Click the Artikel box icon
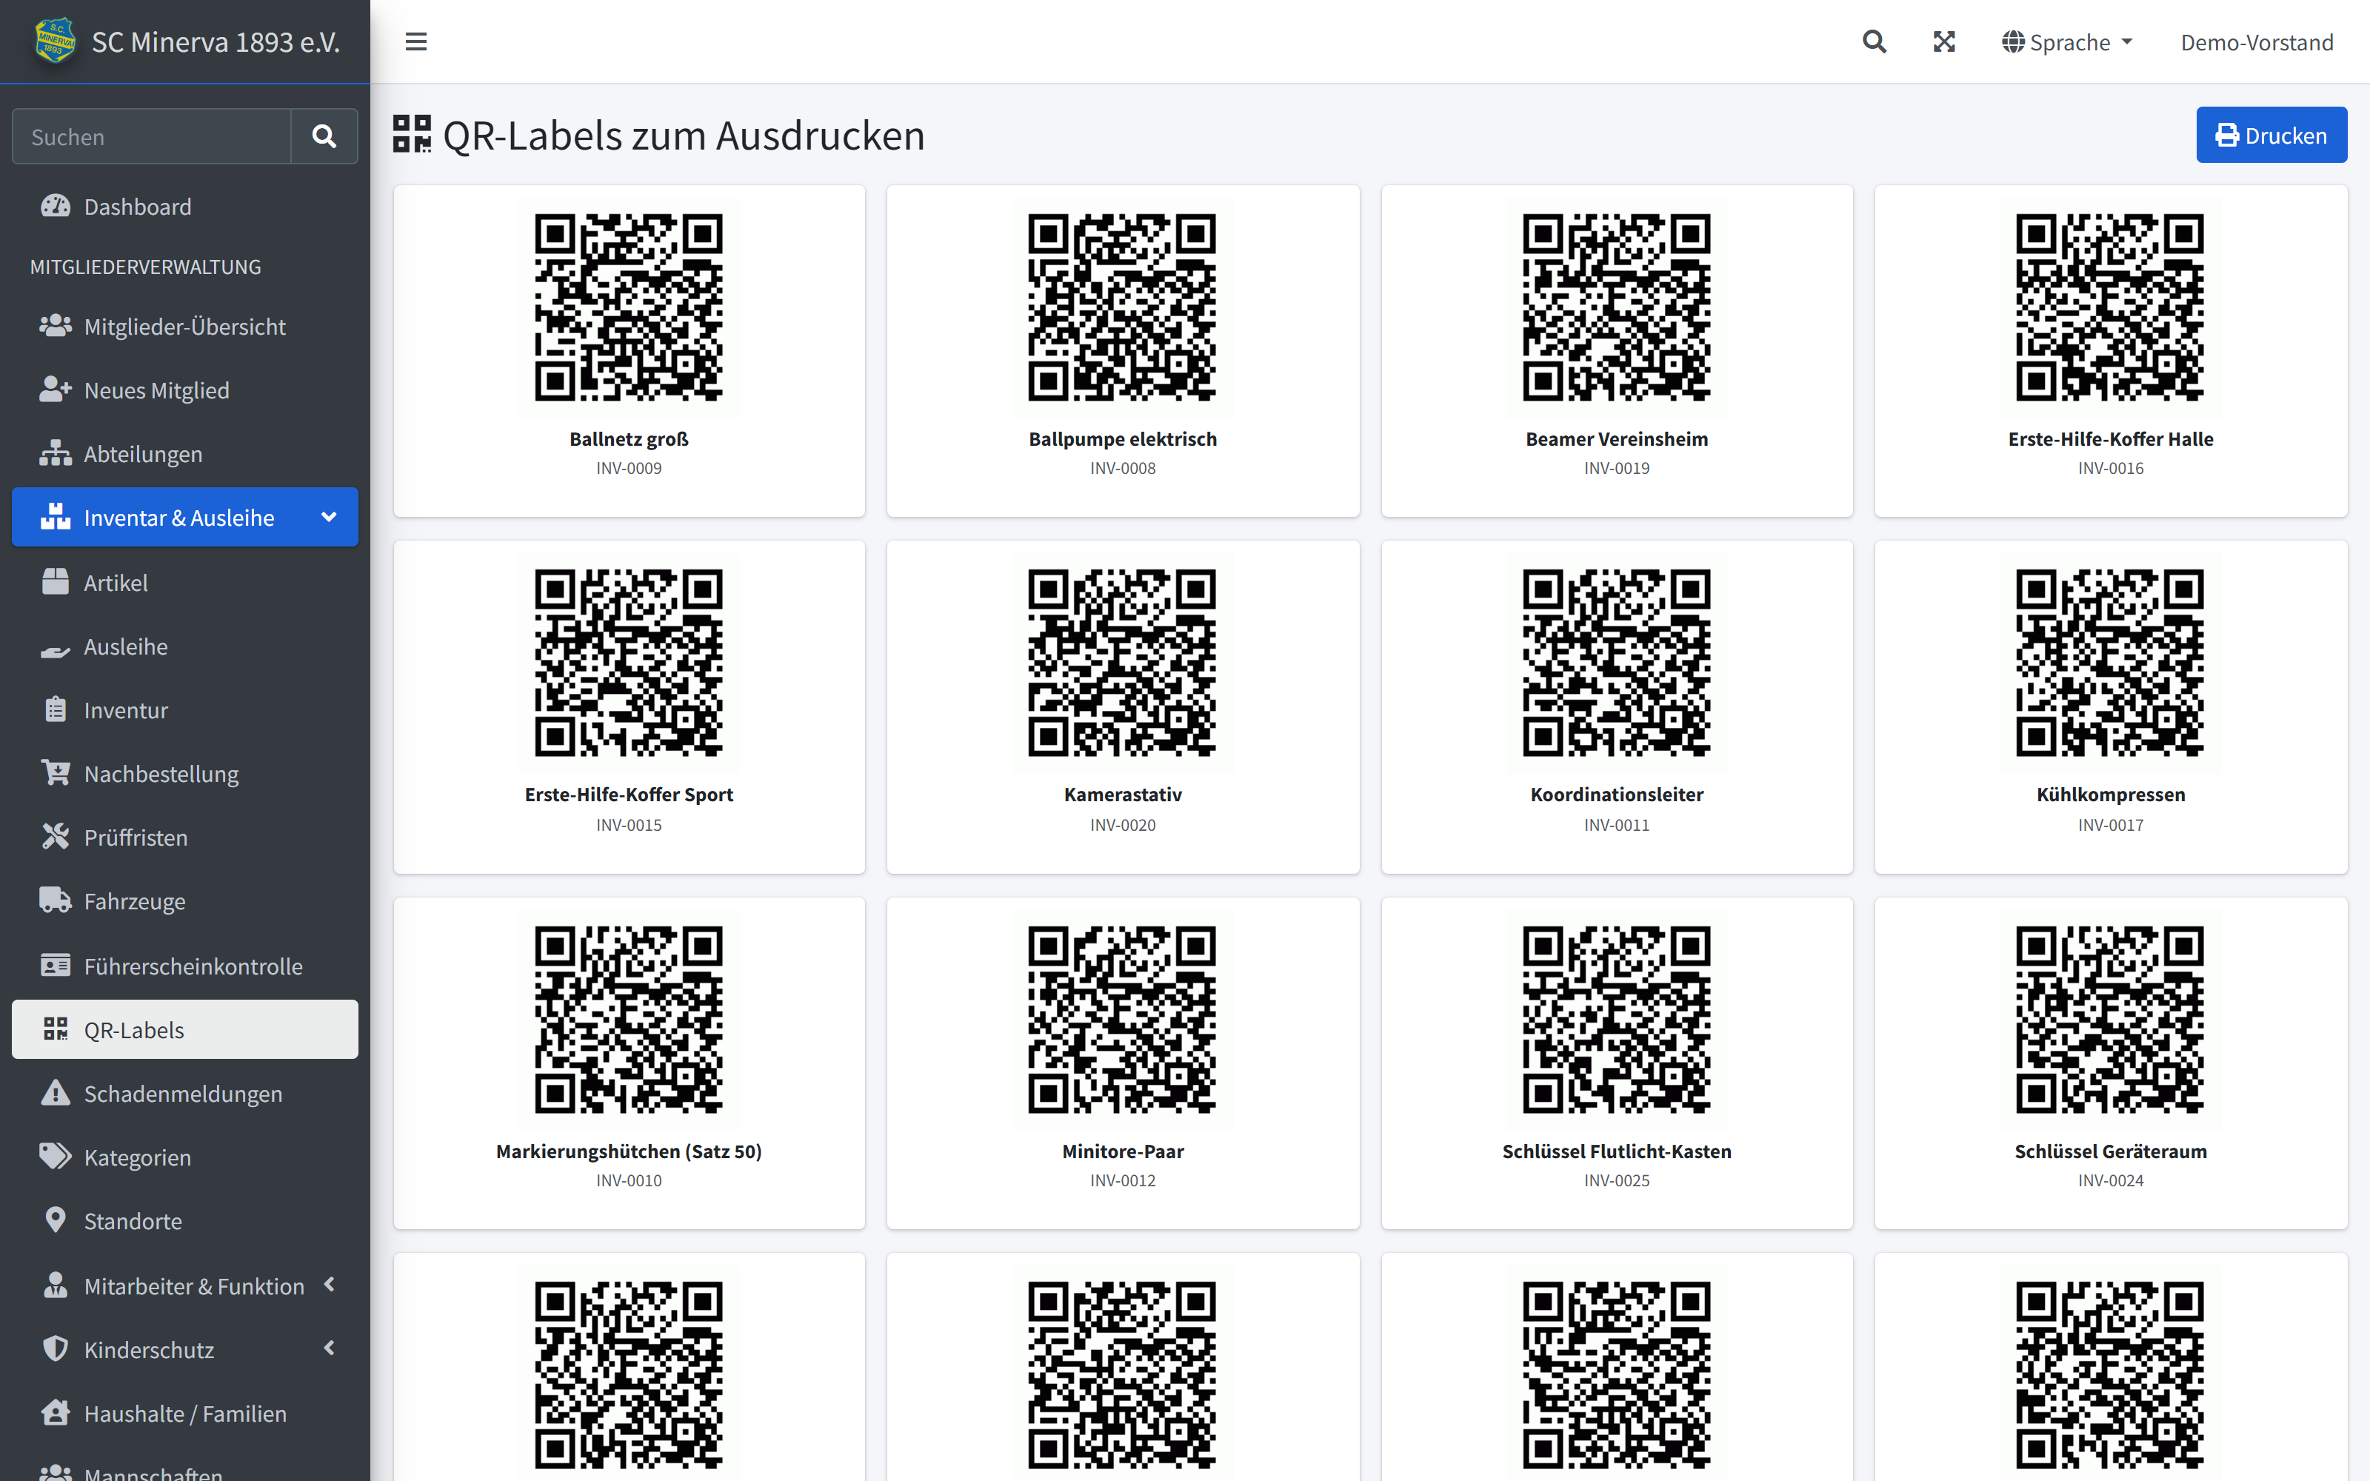2370x1481 pixels. [56, 582]
